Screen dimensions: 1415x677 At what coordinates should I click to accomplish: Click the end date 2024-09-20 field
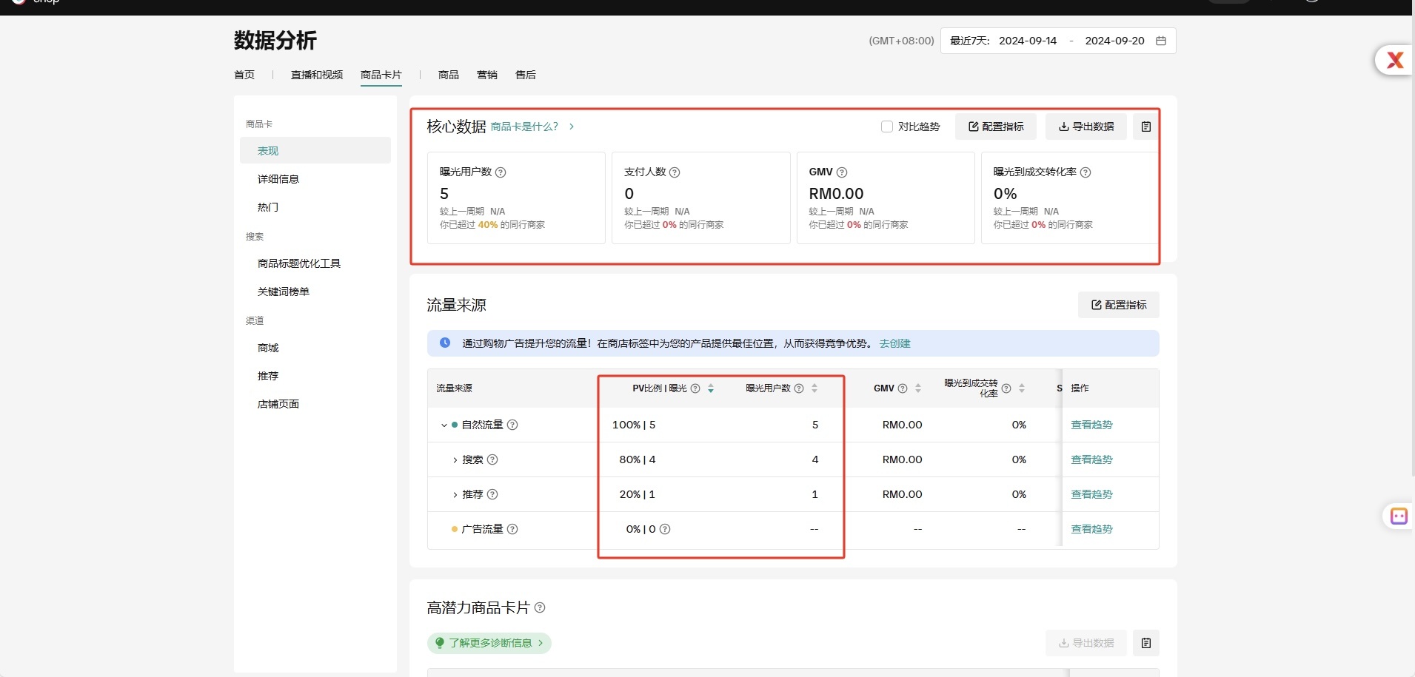click(1114, 41)
